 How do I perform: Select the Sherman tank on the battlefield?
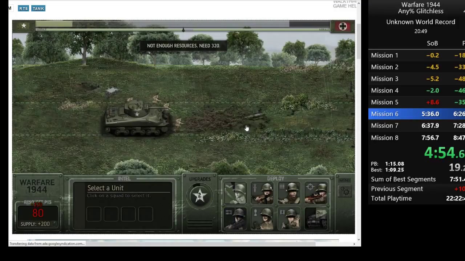tap(137, 118)
